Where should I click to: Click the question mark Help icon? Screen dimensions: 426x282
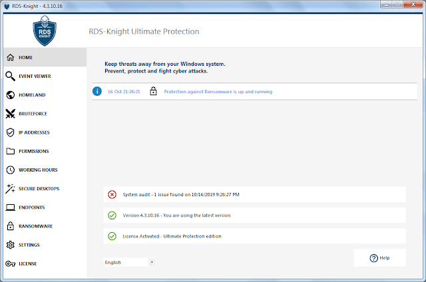(374, 258)
